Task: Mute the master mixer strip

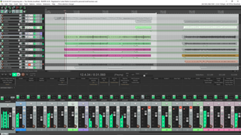Action: click(x=14, y=109)
